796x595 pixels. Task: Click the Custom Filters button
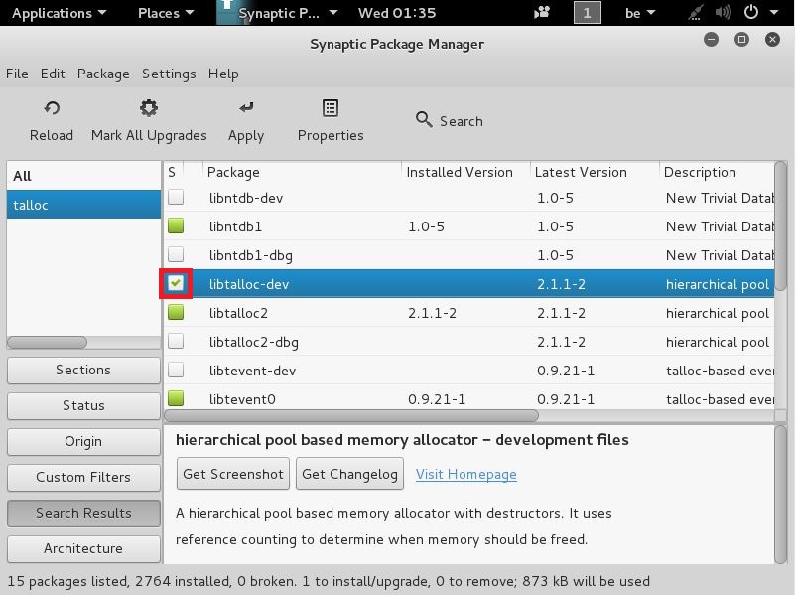[x=83, y=477]
